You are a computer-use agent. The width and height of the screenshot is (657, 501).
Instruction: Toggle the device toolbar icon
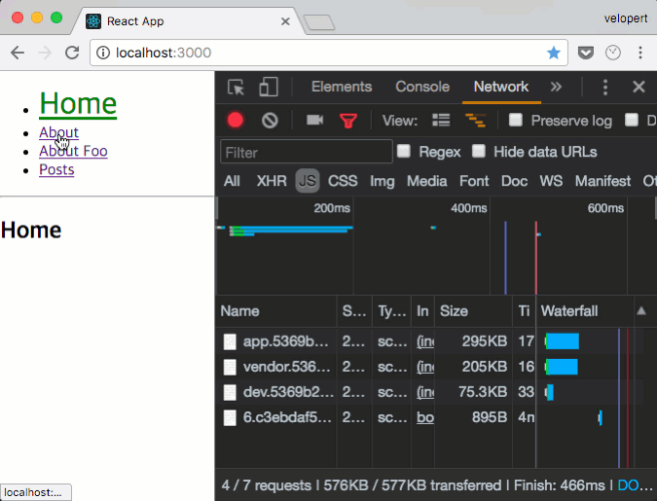[269, 88]
